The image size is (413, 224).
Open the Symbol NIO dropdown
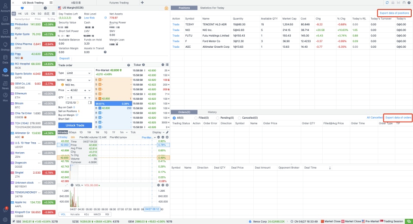(x=78, y=80)
